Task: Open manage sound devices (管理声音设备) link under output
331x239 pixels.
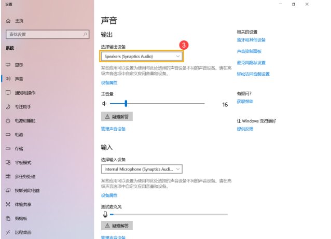Action: point(113,129)
